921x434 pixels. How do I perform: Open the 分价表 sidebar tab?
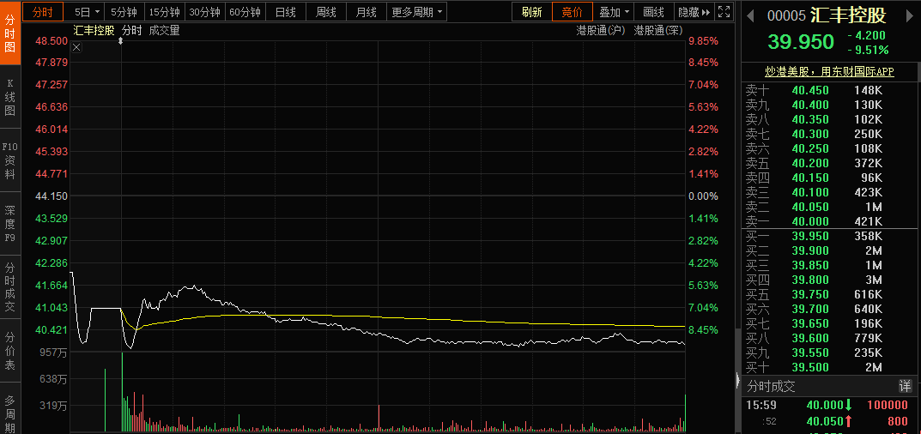(x=10, y=351)
